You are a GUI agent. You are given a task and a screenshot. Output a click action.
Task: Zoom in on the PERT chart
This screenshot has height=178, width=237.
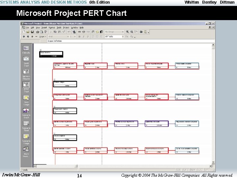pyautogui.click(x=127, y=32)
